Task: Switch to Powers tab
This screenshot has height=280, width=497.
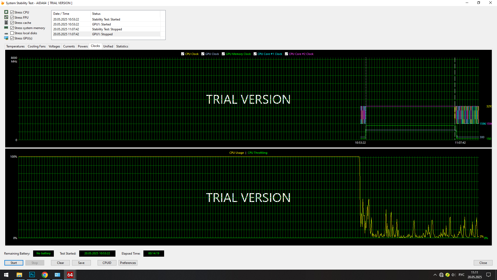Action: [x=83, y=46]
